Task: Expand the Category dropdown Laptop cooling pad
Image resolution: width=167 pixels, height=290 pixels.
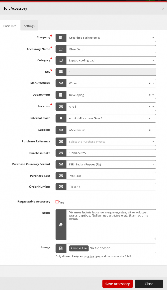Action: tap(111, 60)
